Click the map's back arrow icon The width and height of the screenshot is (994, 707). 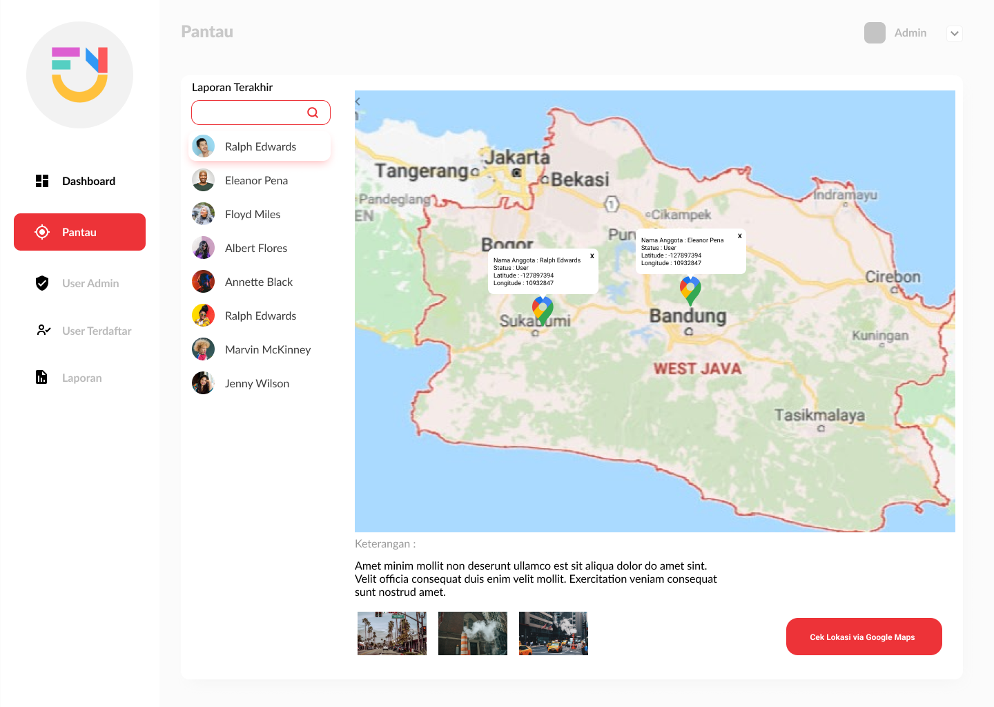358,101
